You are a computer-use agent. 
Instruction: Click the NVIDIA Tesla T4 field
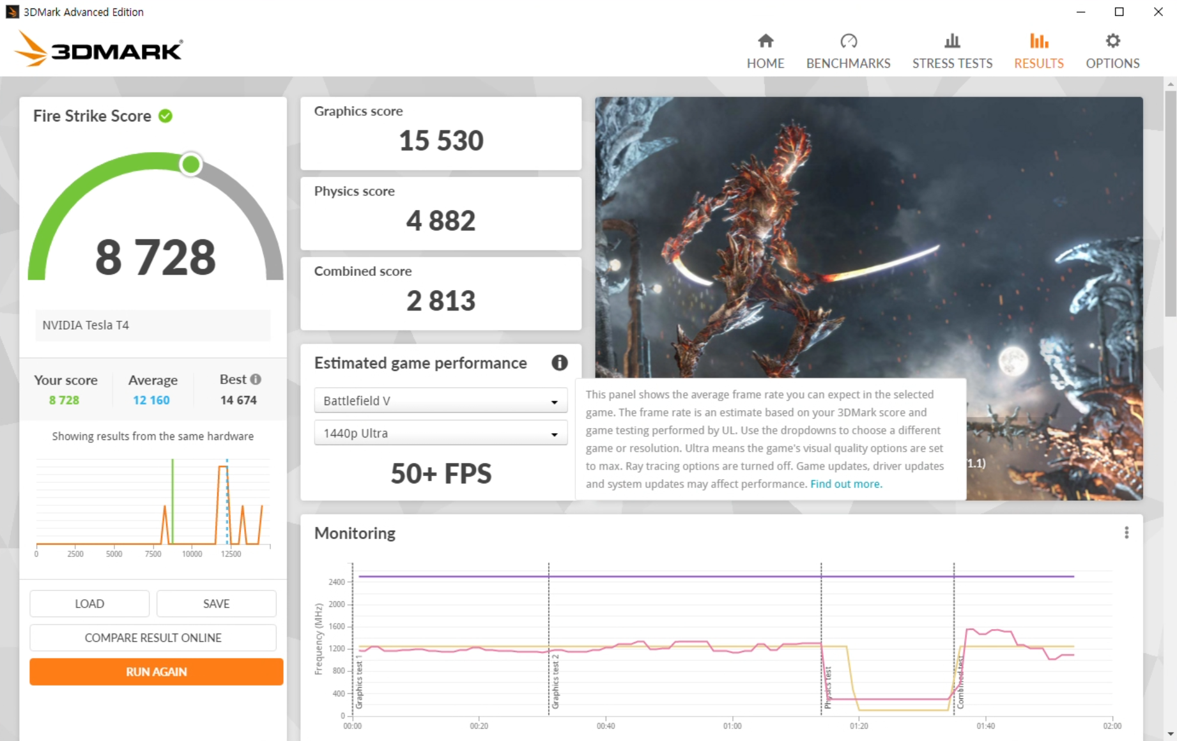[153, 325]
